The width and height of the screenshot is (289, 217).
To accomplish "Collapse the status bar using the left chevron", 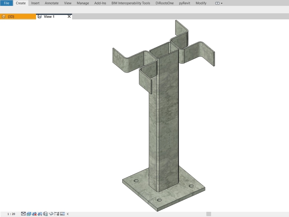I will click(x=68, y=214).
